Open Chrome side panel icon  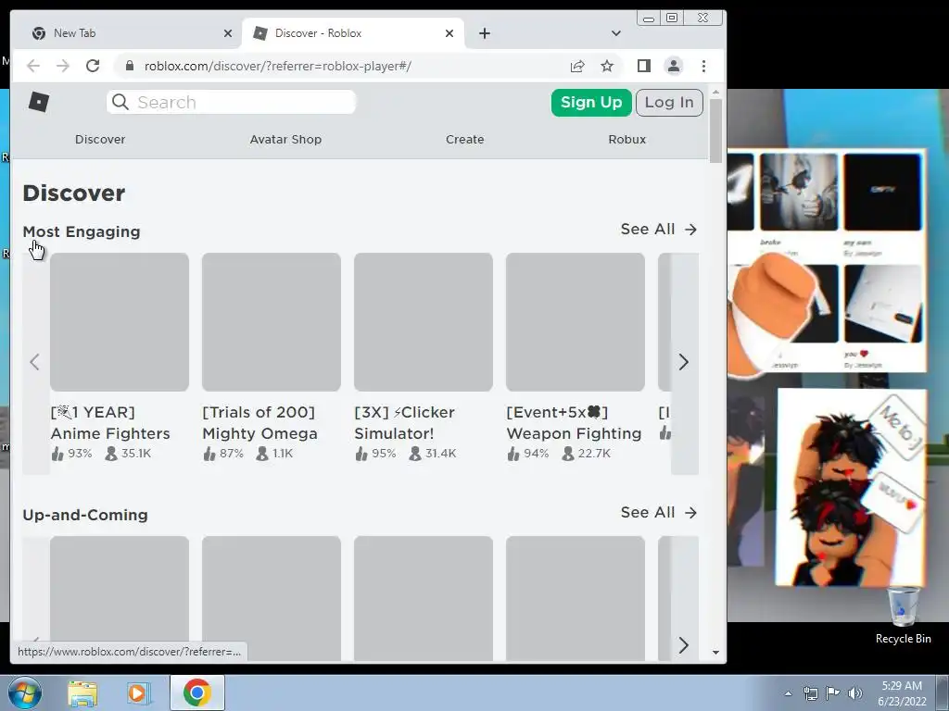tap(644, 66)
